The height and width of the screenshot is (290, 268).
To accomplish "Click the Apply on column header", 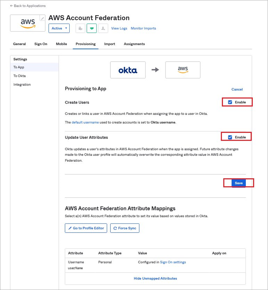I will pos(219,253).
